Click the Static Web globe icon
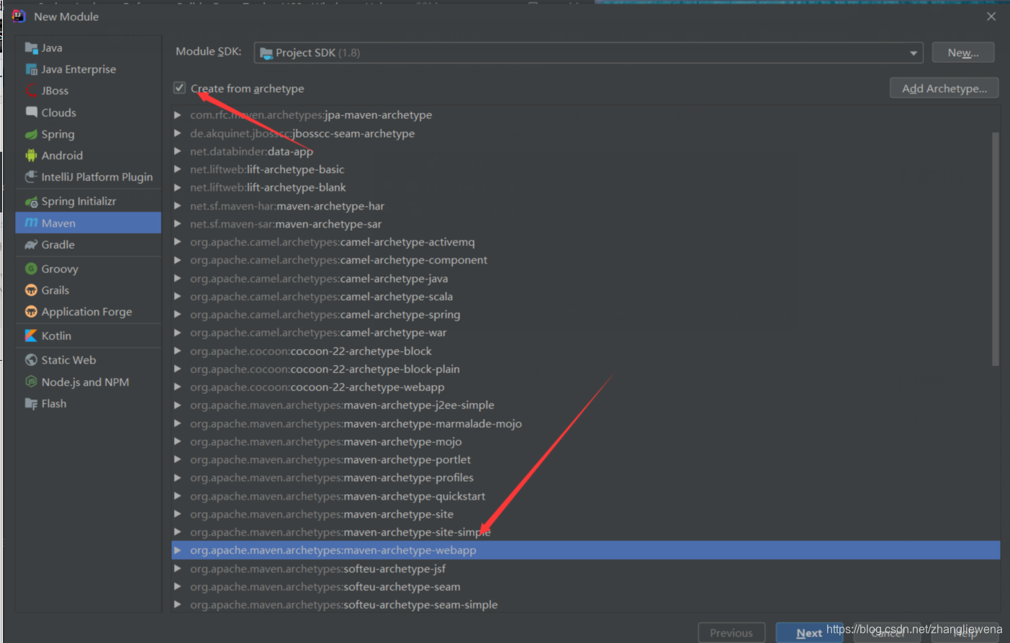Viewport: 1010px width, 643px height. (x=31, y=360)
